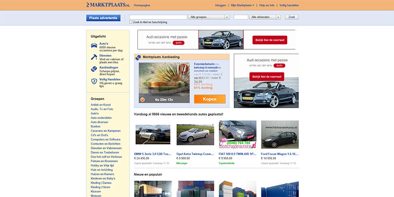
Task: Open the Antiek en Kunst group
Action: click(101, 105)
